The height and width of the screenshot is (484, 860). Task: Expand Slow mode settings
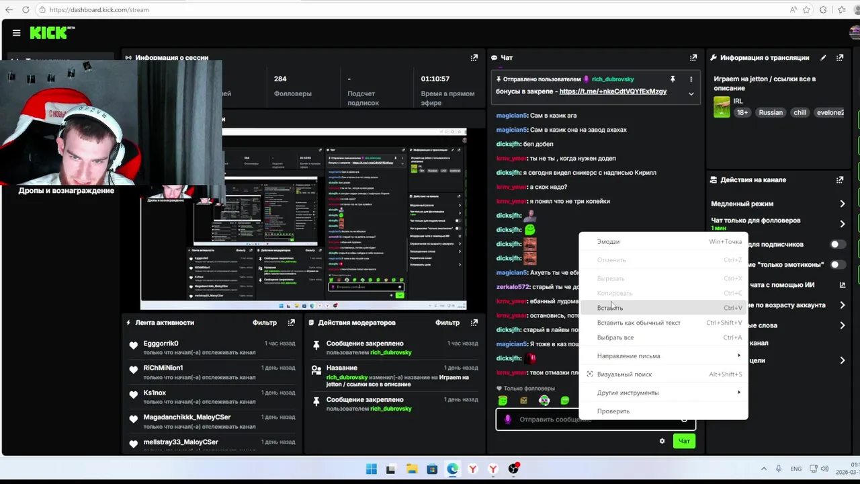[x=842, y=204]
